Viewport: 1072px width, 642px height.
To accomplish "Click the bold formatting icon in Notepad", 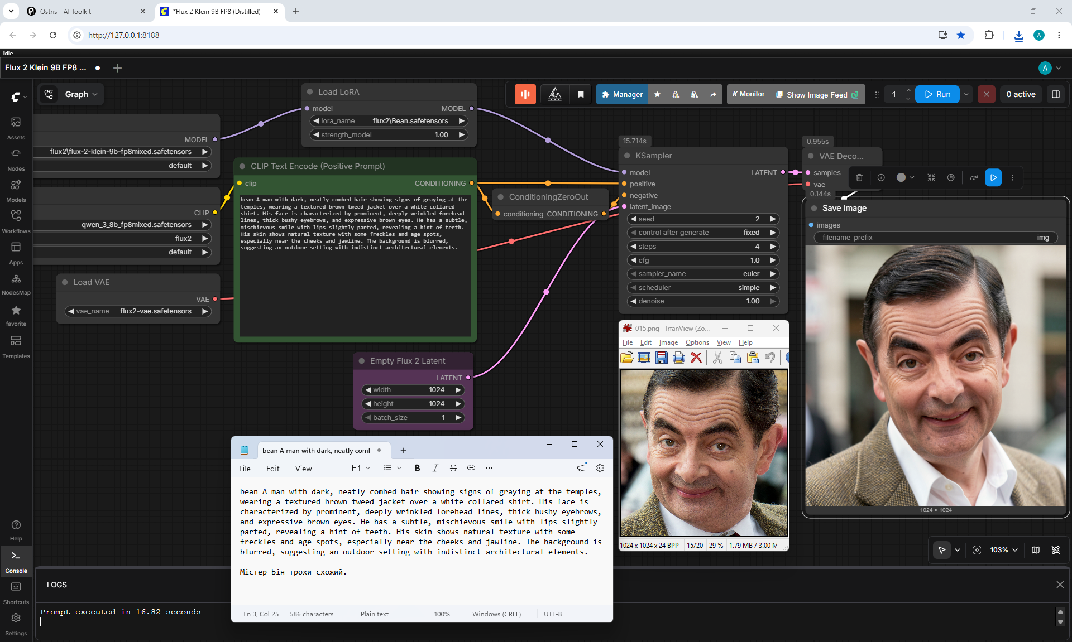I will coord(417,468).
